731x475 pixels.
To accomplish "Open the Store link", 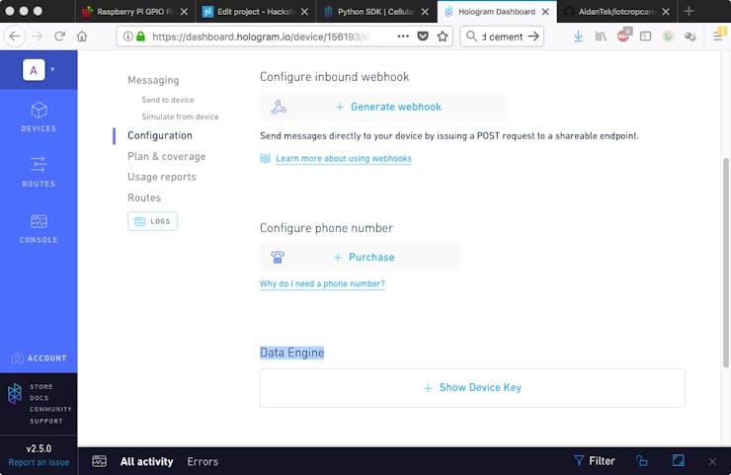I will click(x=41, y=386).
